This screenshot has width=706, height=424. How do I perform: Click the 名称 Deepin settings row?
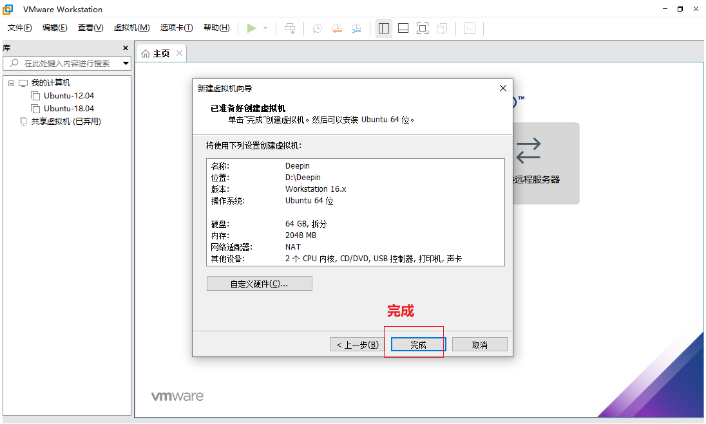point(355,166)
